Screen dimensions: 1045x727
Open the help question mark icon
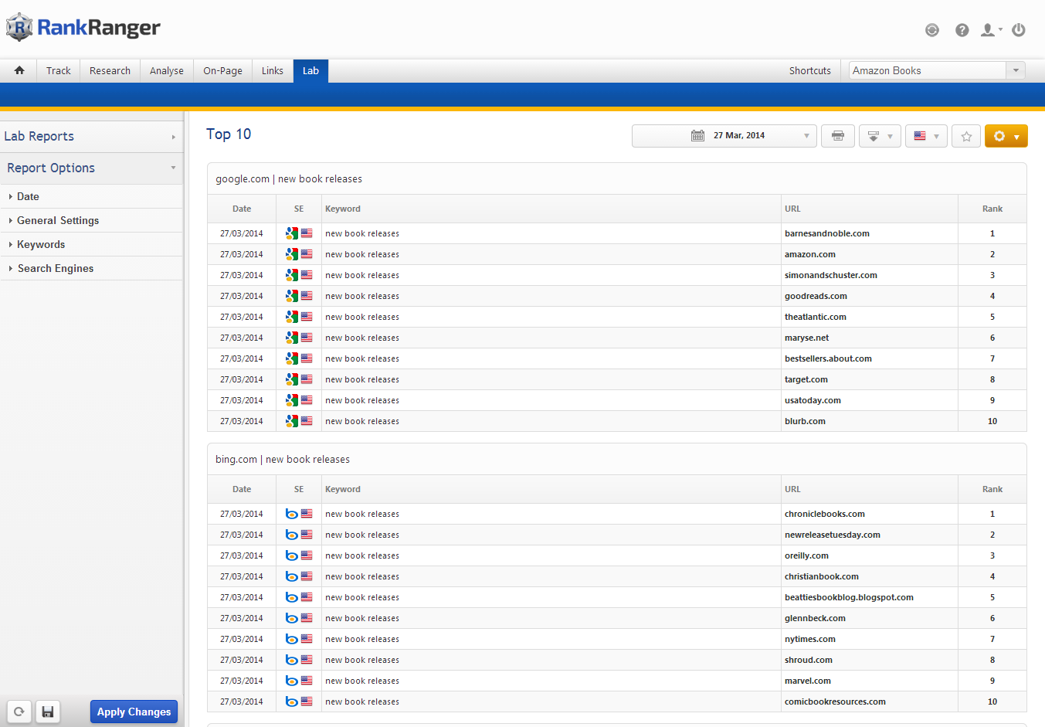(x=962, y=30)
